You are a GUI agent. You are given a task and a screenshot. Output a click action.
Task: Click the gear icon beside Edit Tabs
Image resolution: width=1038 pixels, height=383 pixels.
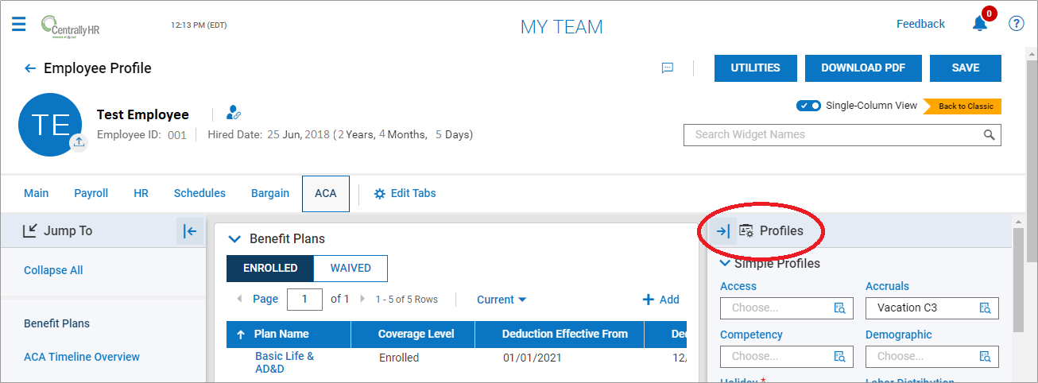pos(380,194)
